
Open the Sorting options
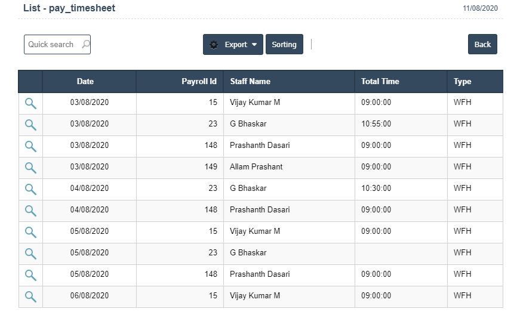pos(284,45)
